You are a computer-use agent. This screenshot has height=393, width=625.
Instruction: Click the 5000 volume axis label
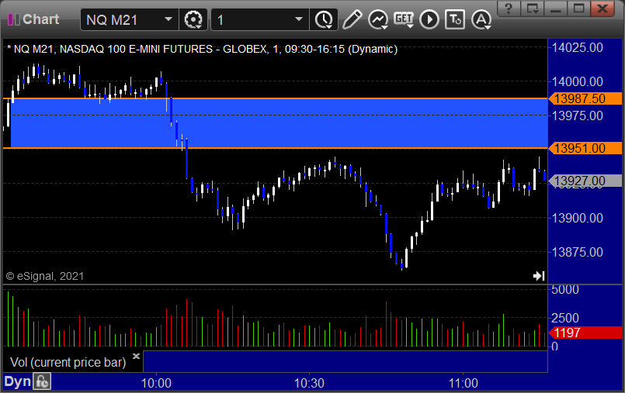pos(565,290)
